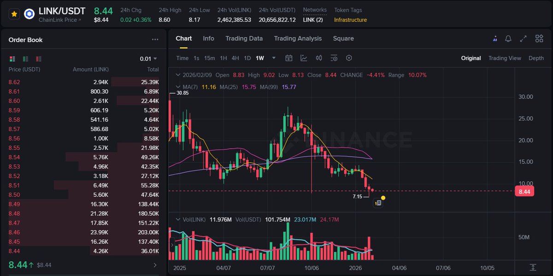Open Networks LINK (2) details
This screenshot has width=553, height=276.
(x=313, y=20)
